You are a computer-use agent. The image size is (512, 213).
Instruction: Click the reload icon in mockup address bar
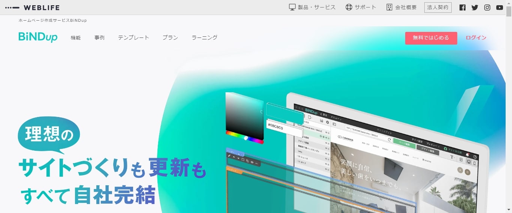pos(389,139)
